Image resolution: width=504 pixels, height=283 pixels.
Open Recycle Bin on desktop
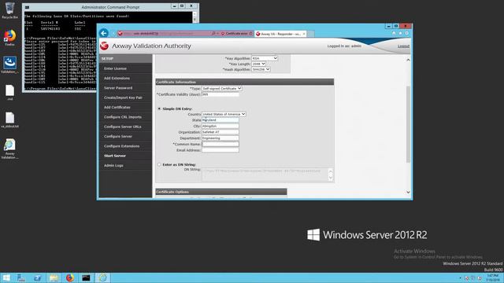(9, 10)
